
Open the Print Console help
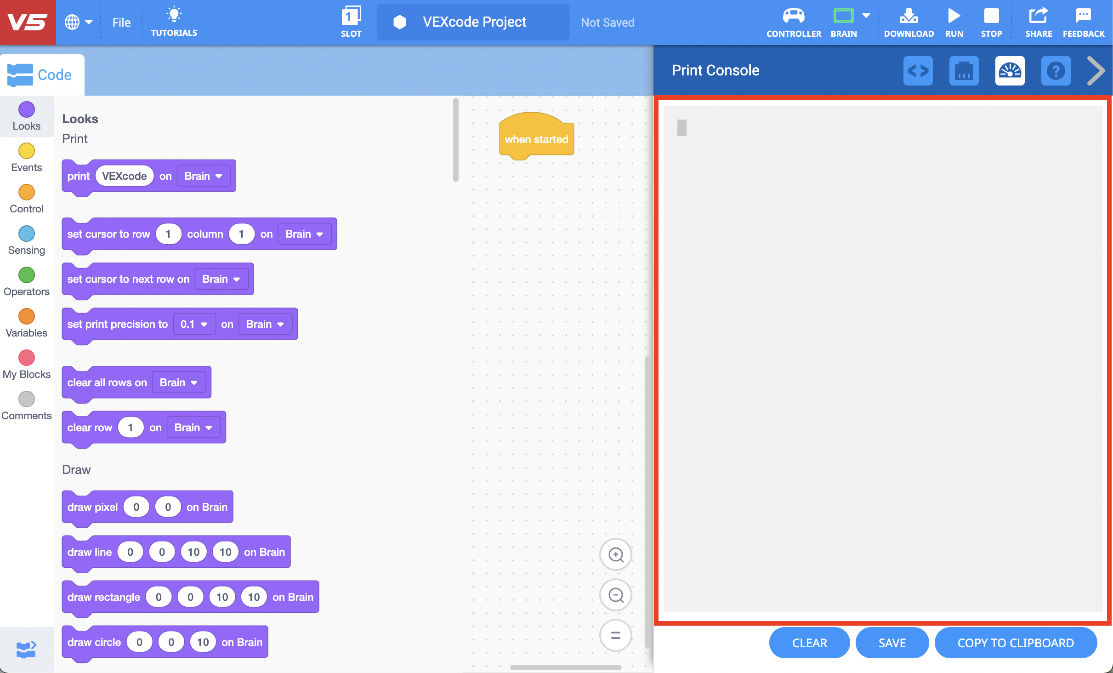point(1055,70)
